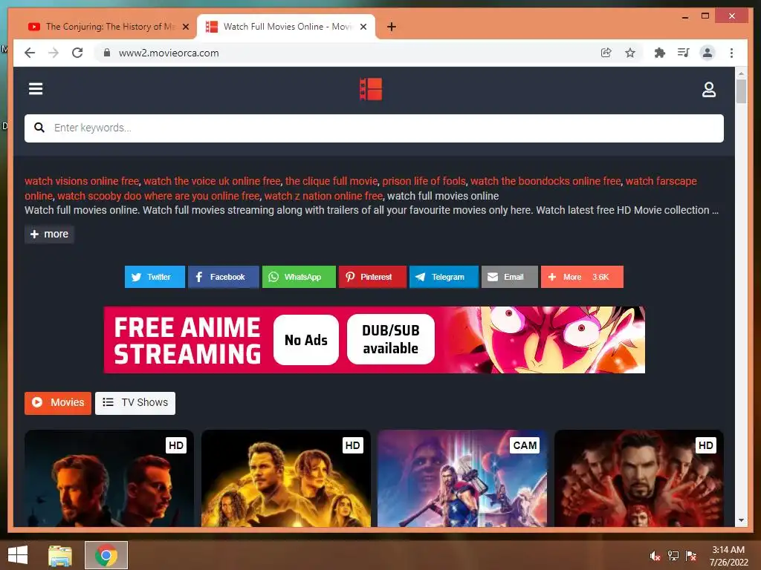The width and height of the screenshot is (761, 570).
Task: Click the Enter keywords search field
Action: pyautogui.click(x=375, y=128)
